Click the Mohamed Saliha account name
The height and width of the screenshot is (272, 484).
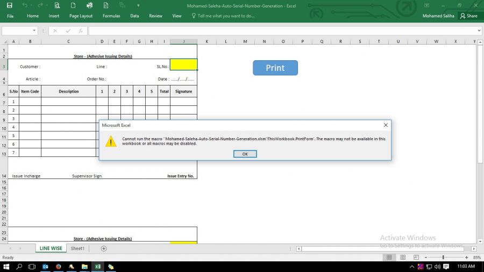pyautogui.click(x=438, y=16)
